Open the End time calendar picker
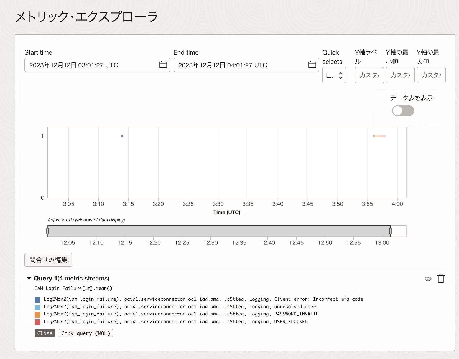The width and height of the screenshot is (459, 359). [312, 65]
